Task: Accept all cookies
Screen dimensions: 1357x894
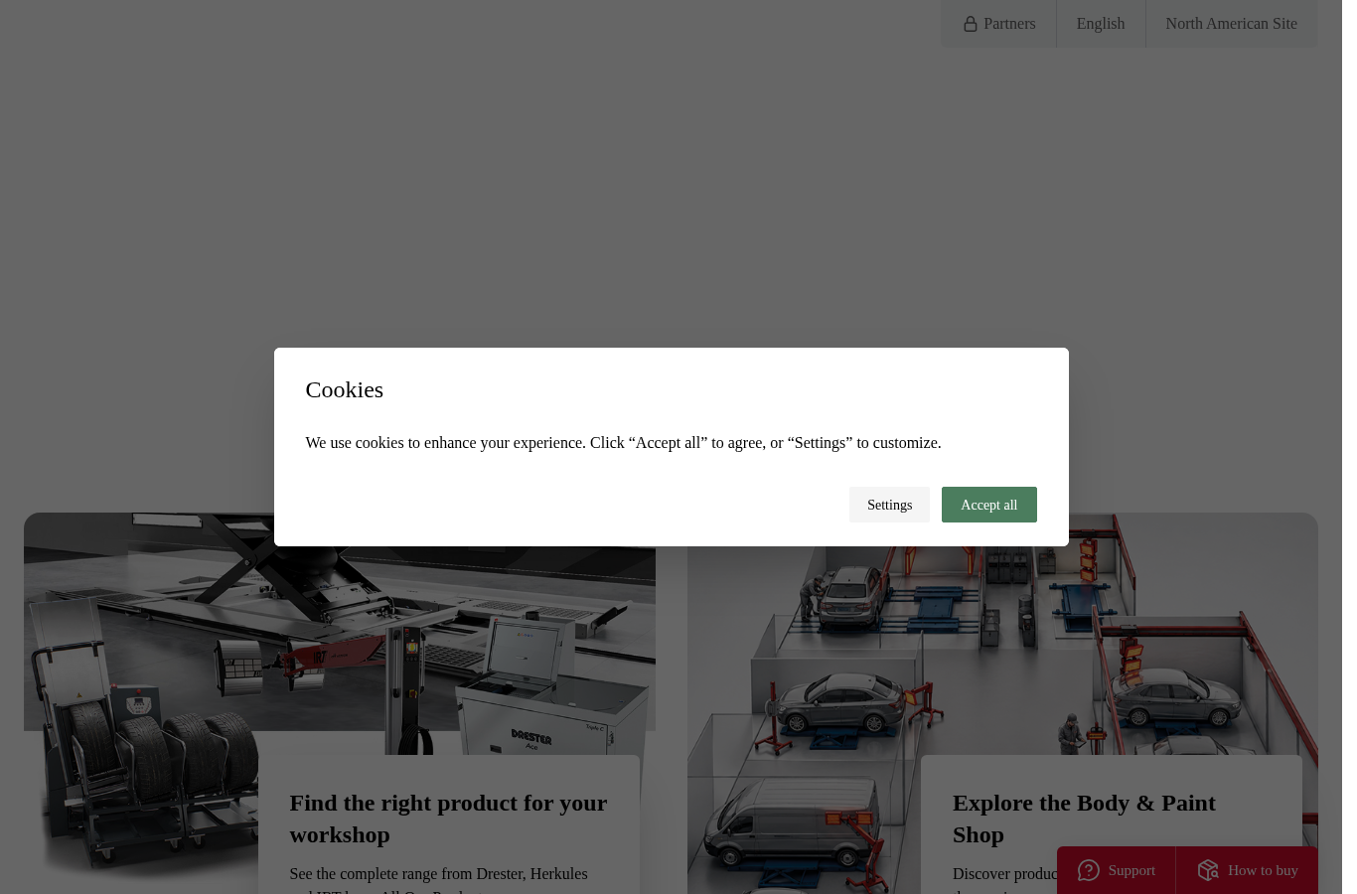Action: [x=988, y=505]
